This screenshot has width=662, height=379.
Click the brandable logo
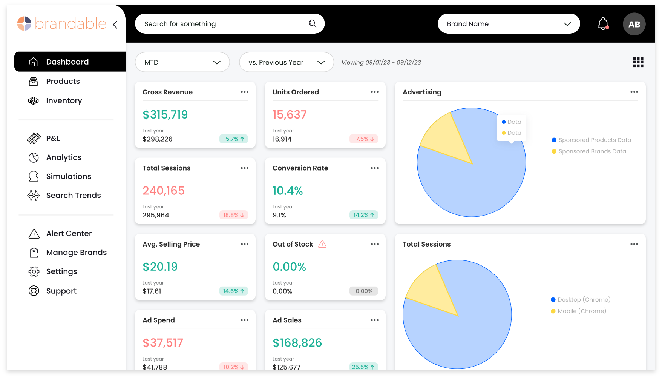click(62, 24)
